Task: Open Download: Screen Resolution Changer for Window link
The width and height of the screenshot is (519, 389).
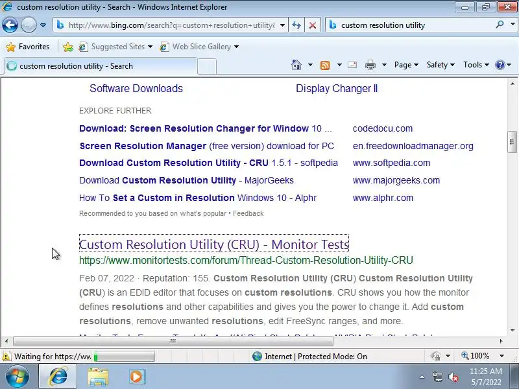Action: [x=205, y=128]
